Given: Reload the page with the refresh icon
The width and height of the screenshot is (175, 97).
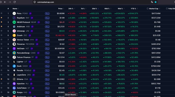Looking at the screenshot, I should (15, 2).
